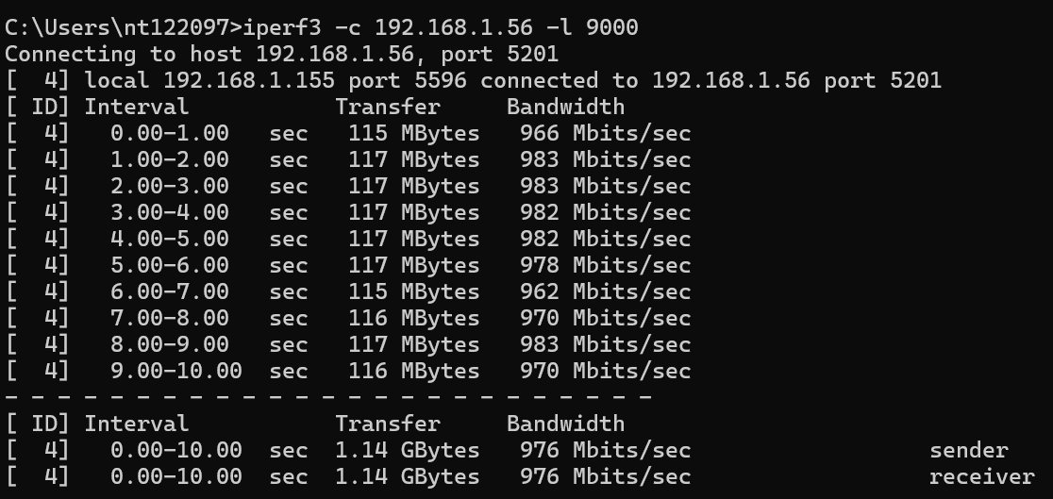The width and height of the screenshot is (1053, 499).
Task: Click the first 'Bandwidth' column header
Action: coord(565,107)
